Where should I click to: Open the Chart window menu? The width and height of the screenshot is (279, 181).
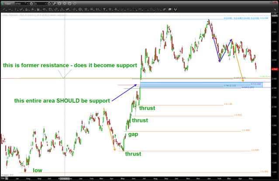coord(6,3)
